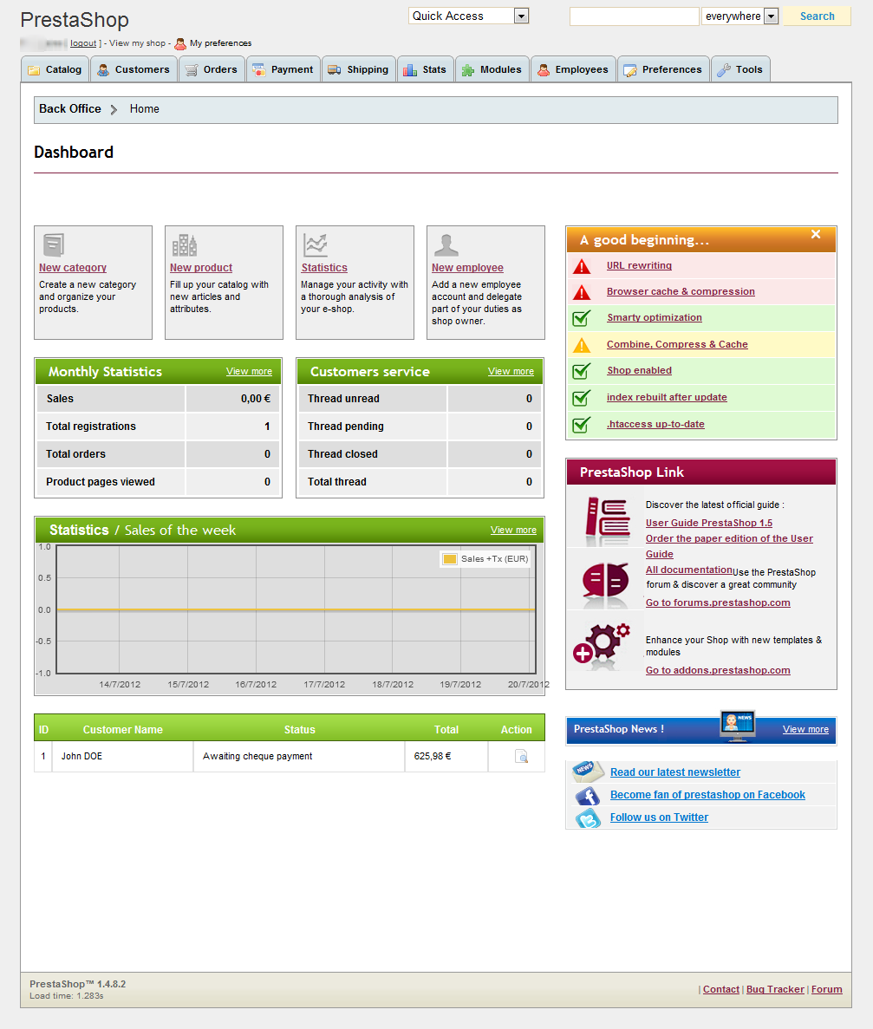The height and width of the screenshot is (1029, 873).
Task: Open View more in Customers service
Action: pyautogui.click(x=511, y=371)
